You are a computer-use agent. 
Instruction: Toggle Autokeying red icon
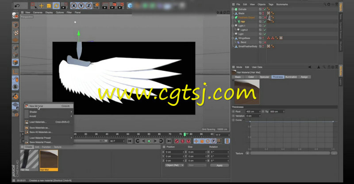click(182, 141)
